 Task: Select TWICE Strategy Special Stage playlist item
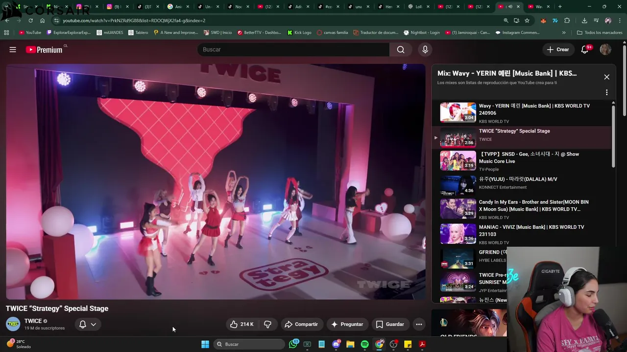(522, 137)
